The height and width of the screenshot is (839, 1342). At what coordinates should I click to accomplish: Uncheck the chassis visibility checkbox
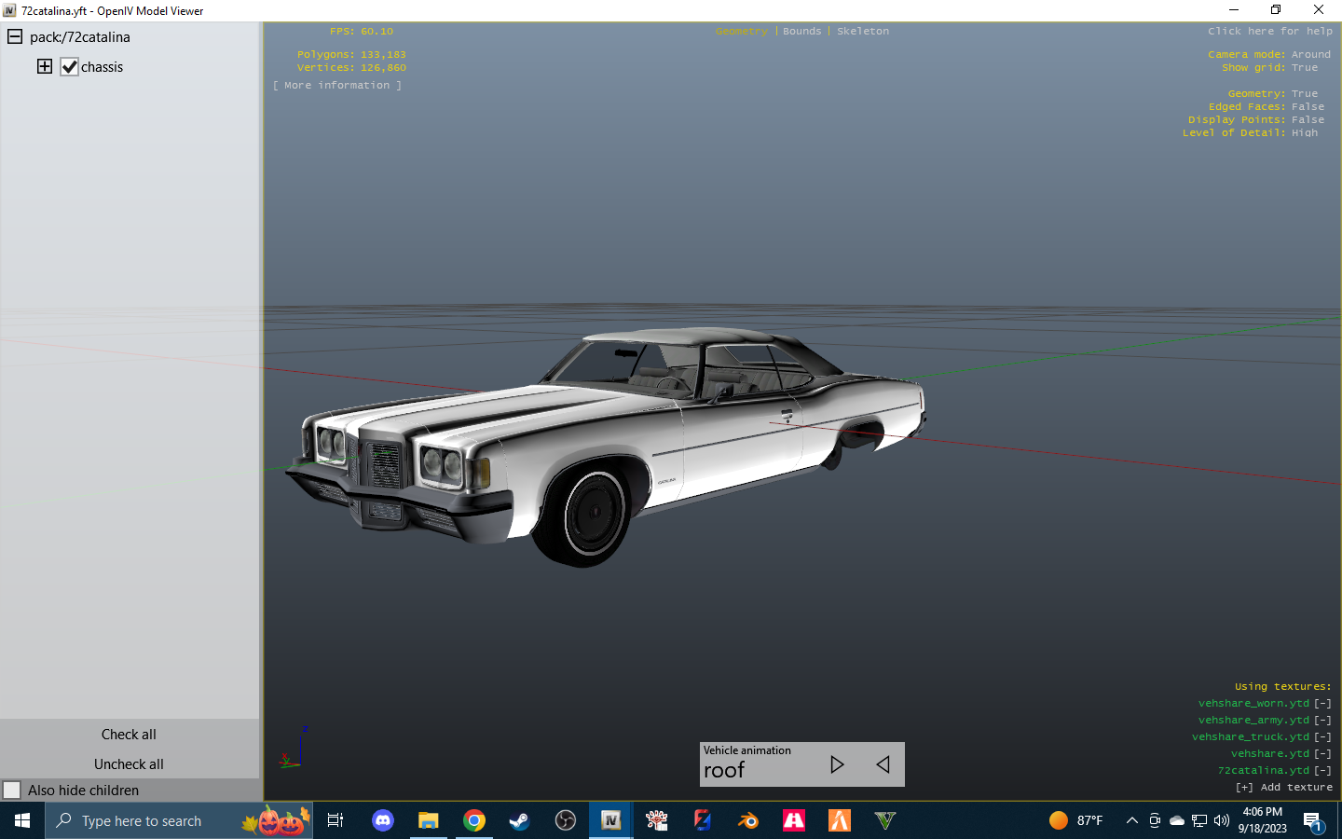pos(69,66)
